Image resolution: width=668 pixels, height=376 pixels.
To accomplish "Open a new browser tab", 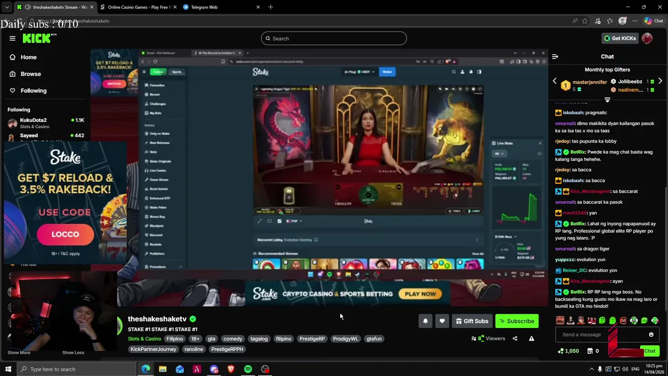I will [270, 7].
